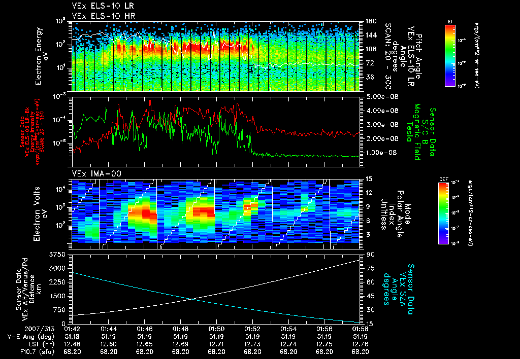520x359 pixels.
Task: Click the green 'Magnetic Field Tesla' axis label
Action: (413, 132)
